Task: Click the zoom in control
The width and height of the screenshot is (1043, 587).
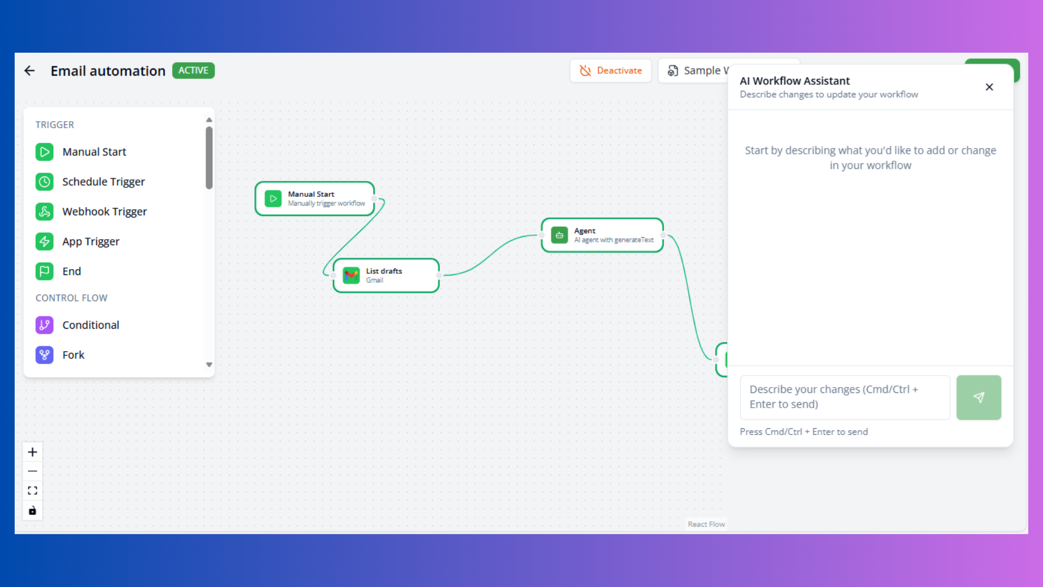Action: click(32, 451)
